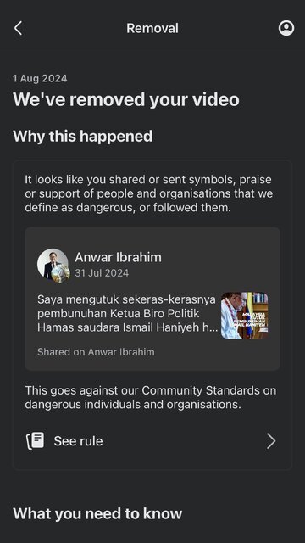Tap the Removal page title
The height and width of the screenshot is (543, 305).
(152, 28)
